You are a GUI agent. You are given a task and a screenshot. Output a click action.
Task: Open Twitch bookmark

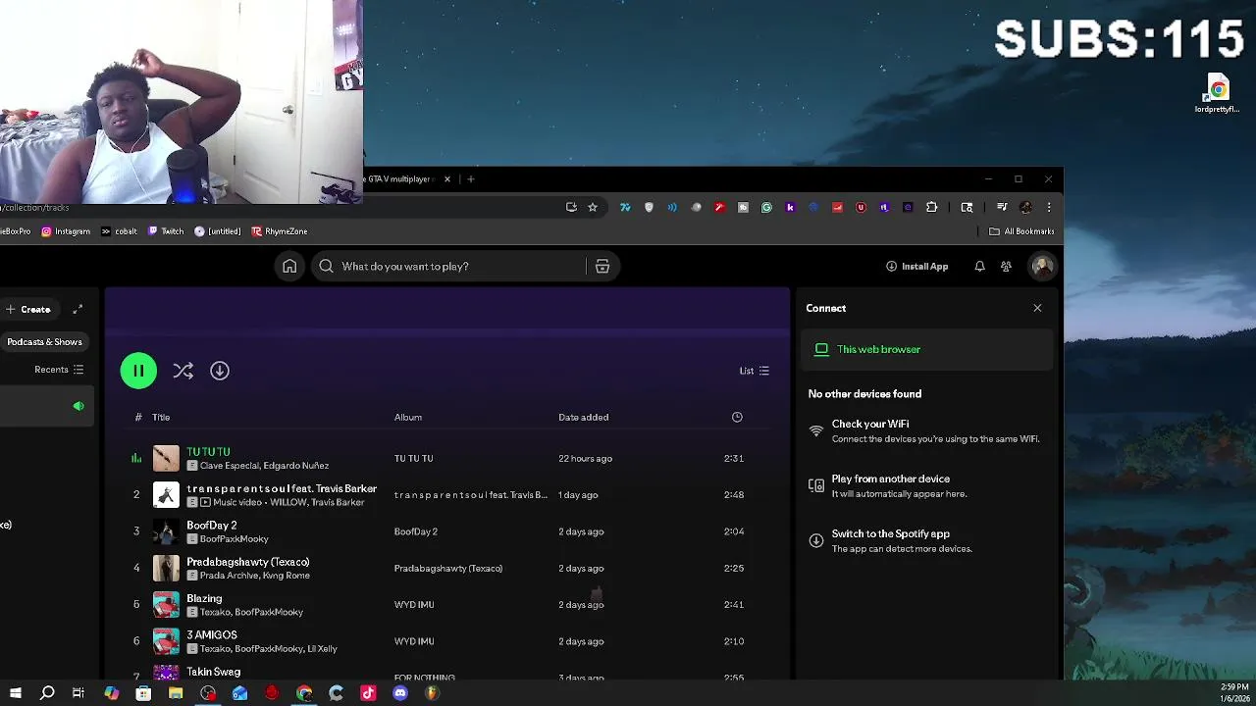[x=166, y=231]
